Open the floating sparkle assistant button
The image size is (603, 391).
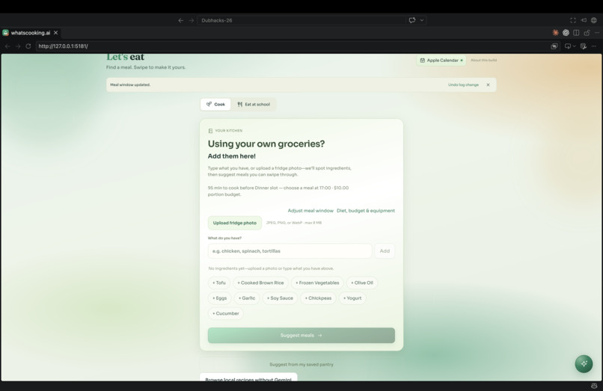point(584,363)
